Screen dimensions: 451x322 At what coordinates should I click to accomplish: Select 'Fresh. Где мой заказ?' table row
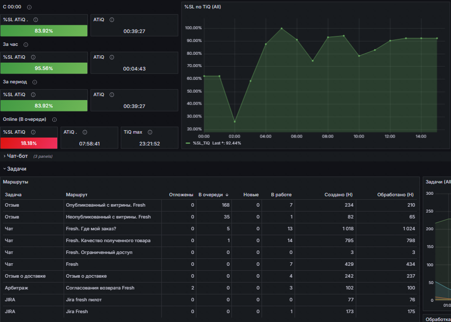coord(210,229)
